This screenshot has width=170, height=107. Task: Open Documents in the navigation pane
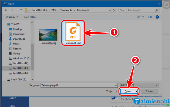[17, 34]
